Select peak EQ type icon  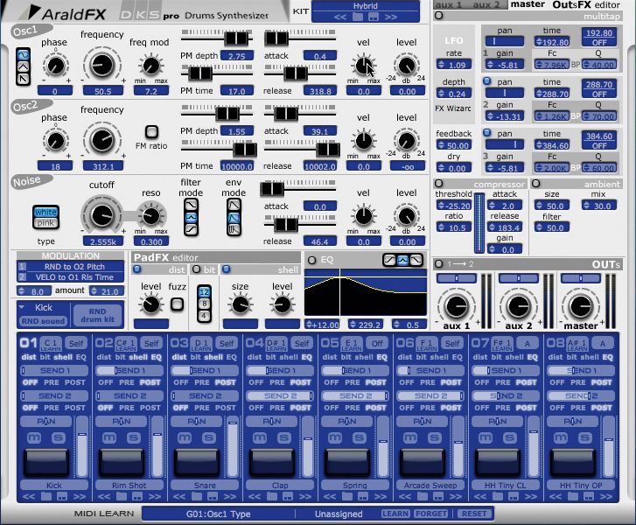coord(402,260)
